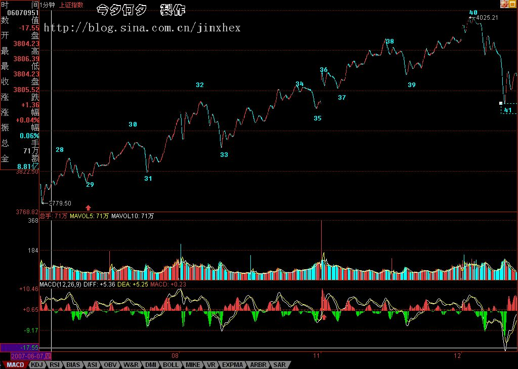Click the 3779.50 low price arrow marker
The height and width of the screenshot is (369, 518).
45,203
